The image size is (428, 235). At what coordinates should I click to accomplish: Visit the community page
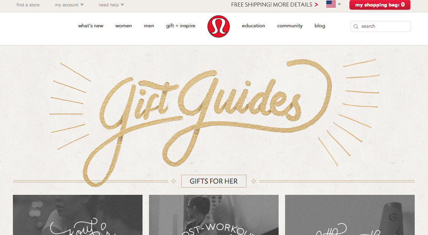pyautogui.click(x=289, y=26)
